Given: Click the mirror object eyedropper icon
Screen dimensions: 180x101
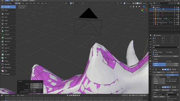Looking at the screenshot, I should 178,47.
